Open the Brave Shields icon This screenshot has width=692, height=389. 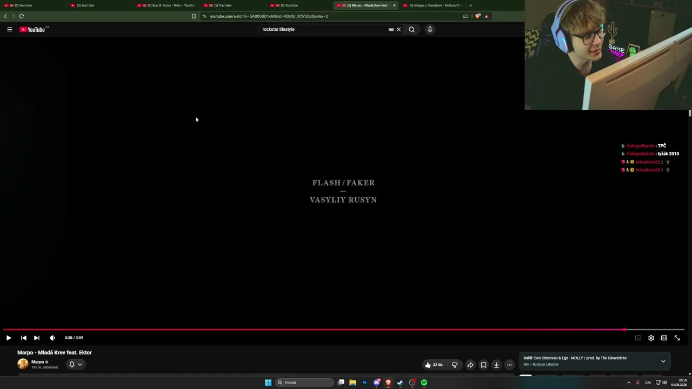[x=477, y=16]
